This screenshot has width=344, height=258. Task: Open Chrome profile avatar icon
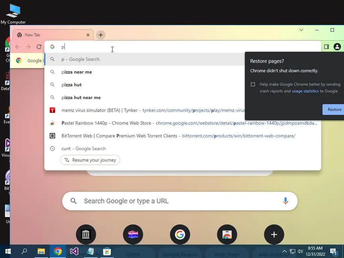337,47
